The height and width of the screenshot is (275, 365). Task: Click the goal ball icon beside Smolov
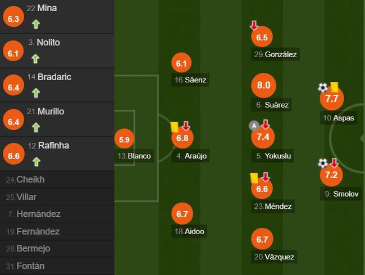tap(322, 163)
